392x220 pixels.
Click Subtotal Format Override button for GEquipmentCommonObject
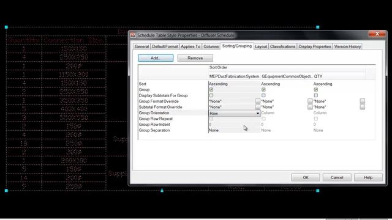click(310, 107)
